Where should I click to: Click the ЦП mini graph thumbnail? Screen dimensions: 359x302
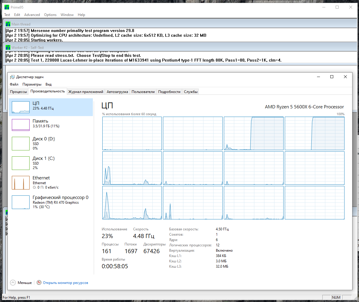[x=21, y=107]
